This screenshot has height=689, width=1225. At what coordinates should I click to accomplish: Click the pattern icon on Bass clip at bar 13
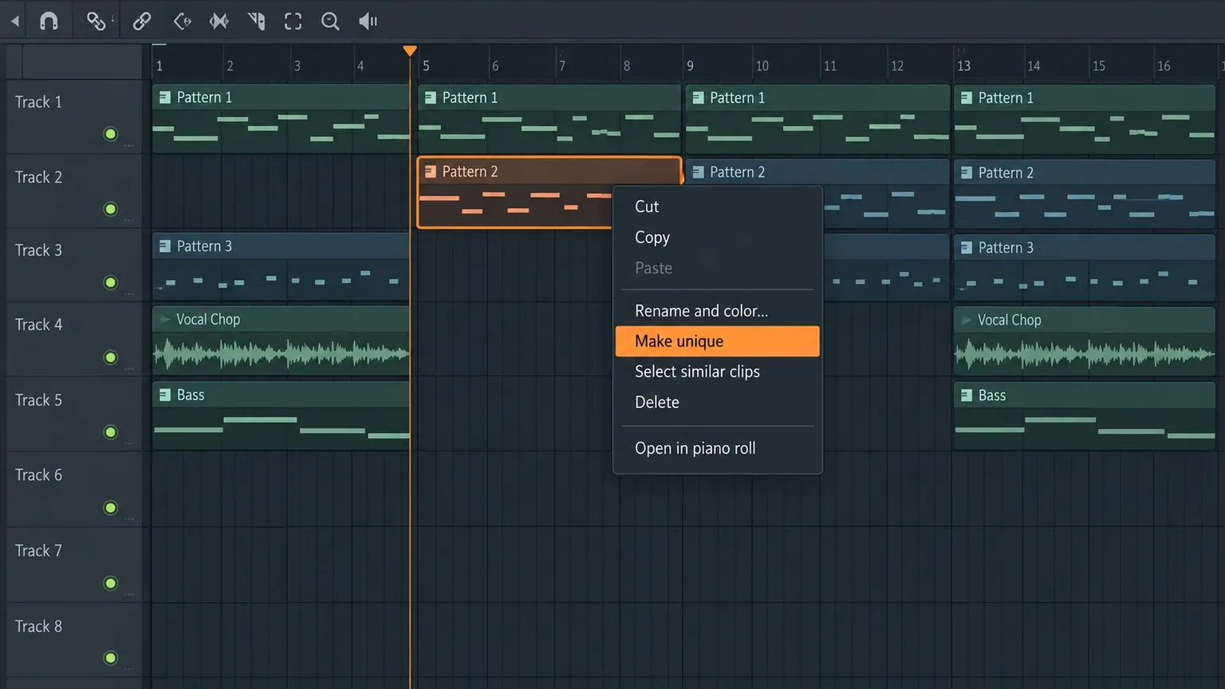(966, 396)
